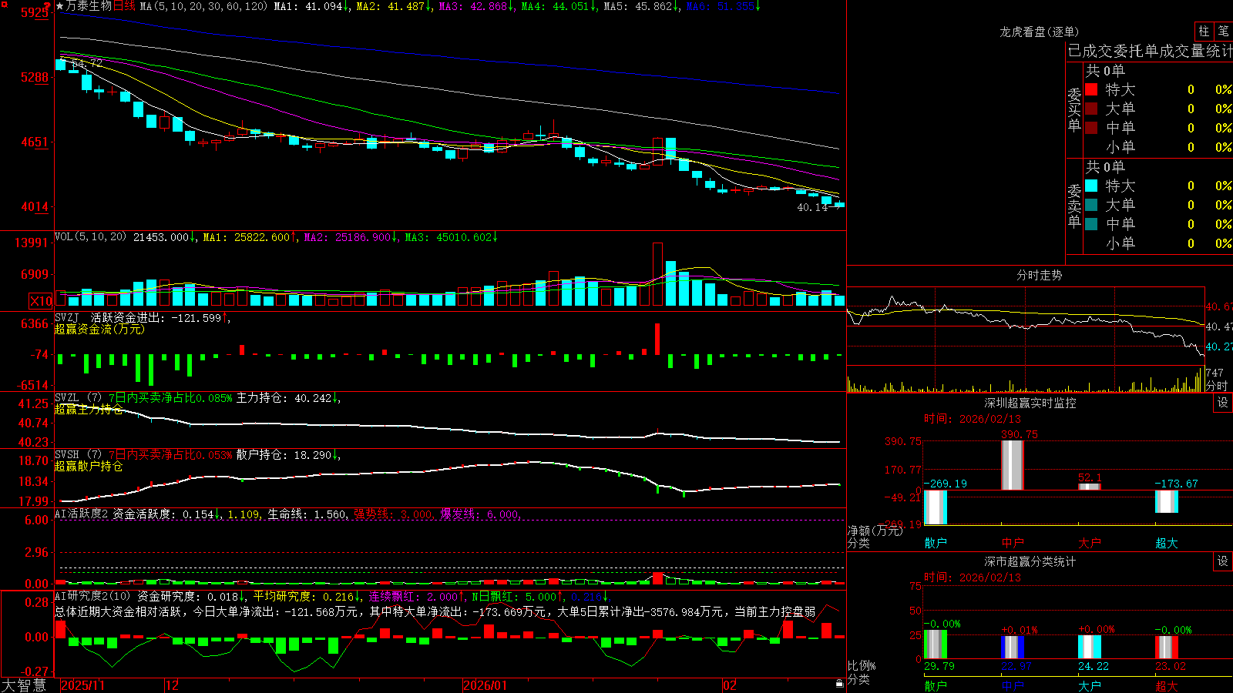Screen dimensions: 1233x693
Task: Click the cyan 特大 sell-order color swatch
Action: pos(1091,186)
